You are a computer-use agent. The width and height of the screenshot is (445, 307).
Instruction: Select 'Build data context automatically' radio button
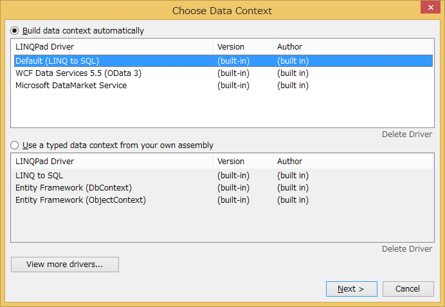coord(15,30)
